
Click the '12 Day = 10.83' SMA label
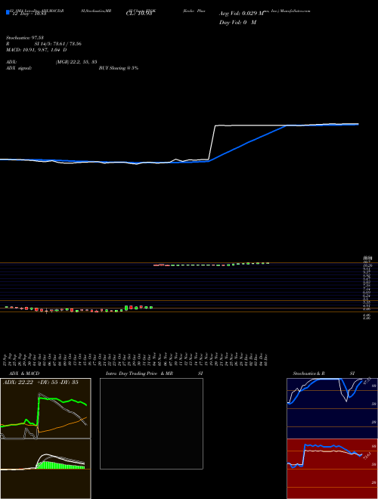tap(28, 14)
